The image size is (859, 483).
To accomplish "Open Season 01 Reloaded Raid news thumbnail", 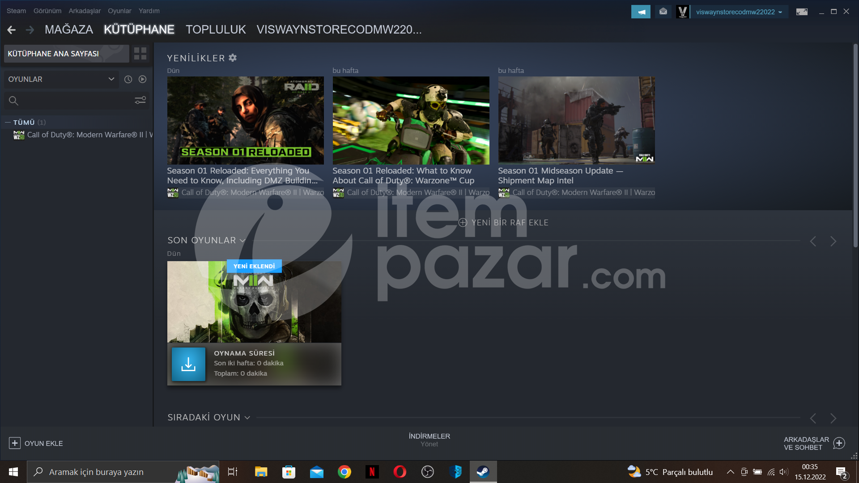I will (245, 120).
